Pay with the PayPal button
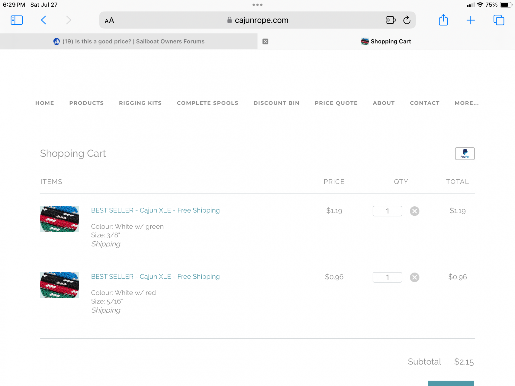Viewport: 515px width, 386px height. click(465, 153)
